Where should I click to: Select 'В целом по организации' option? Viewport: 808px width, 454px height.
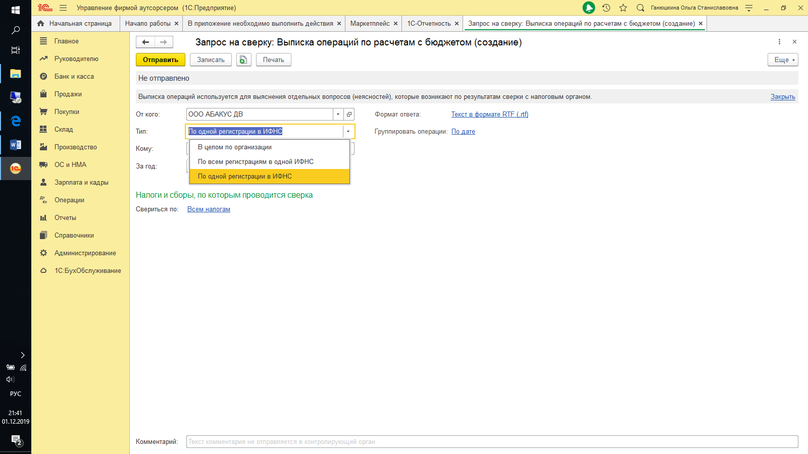click(235, 147)
